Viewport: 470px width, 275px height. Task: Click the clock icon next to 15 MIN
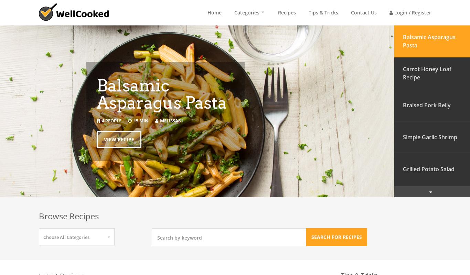[x=130, y=121]
